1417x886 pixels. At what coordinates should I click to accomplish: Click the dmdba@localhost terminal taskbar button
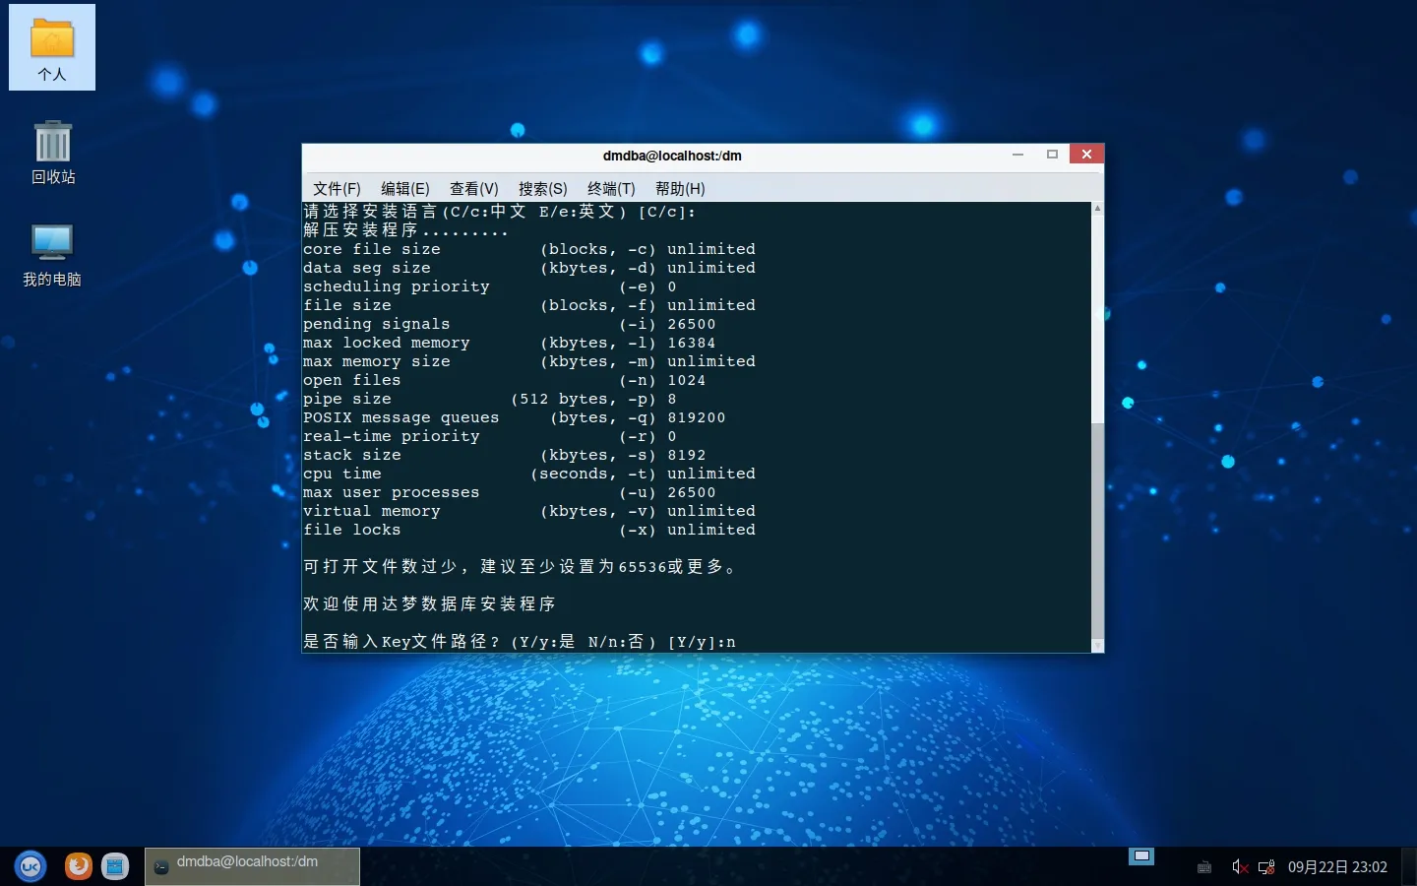point(252,866)
